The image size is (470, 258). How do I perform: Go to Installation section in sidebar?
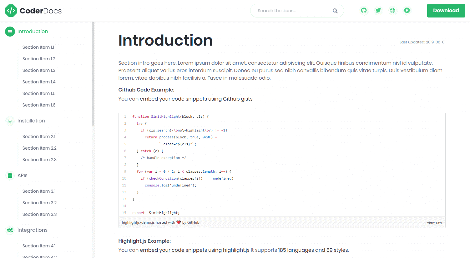click(x=31, y=121)
